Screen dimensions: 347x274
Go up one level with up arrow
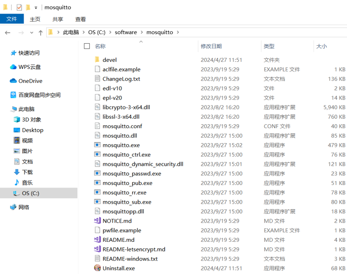[41, 33]
